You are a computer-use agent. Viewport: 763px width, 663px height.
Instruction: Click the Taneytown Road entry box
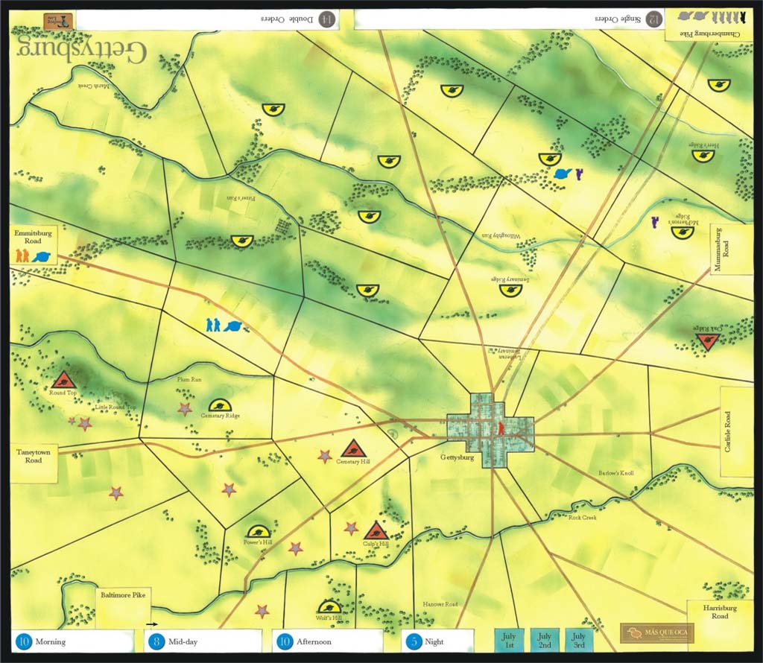click(x=34, y=463)
